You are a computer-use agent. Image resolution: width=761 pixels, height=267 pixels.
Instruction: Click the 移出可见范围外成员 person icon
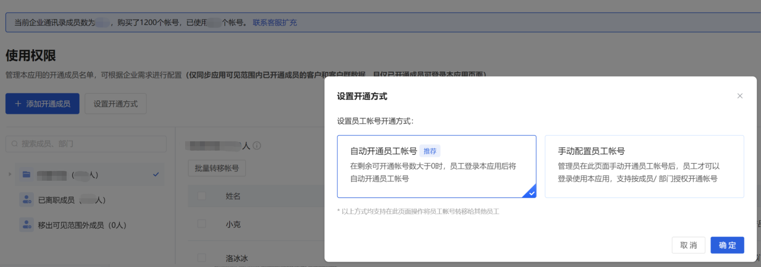[x=27, y=225]
